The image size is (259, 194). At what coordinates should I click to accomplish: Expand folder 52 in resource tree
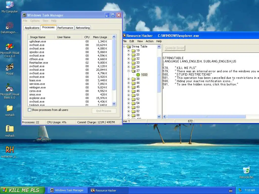[129, 99]
